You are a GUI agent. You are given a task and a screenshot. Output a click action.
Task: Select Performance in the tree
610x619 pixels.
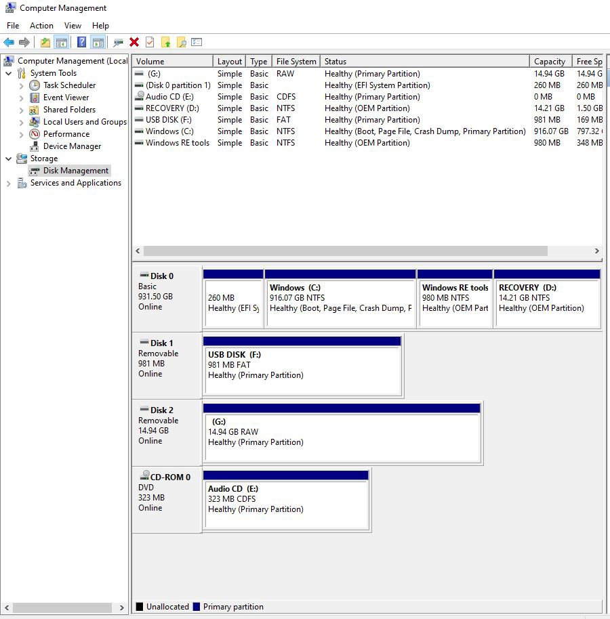coord(66,134)
